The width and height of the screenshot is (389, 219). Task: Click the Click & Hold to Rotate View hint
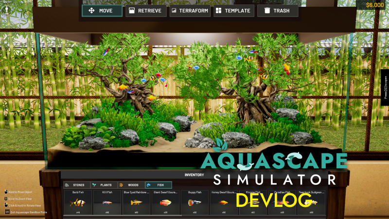coord(25,205)
